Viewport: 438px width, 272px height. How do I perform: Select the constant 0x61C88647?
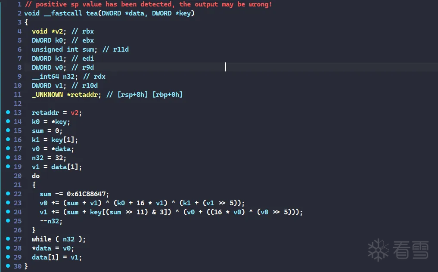pos(86,194)
